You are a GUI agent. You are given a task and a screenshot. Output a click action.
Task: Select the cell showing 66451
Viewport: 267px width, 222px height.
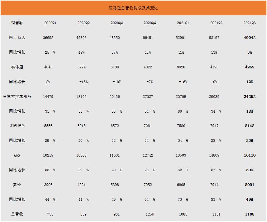tap(148, 37)
